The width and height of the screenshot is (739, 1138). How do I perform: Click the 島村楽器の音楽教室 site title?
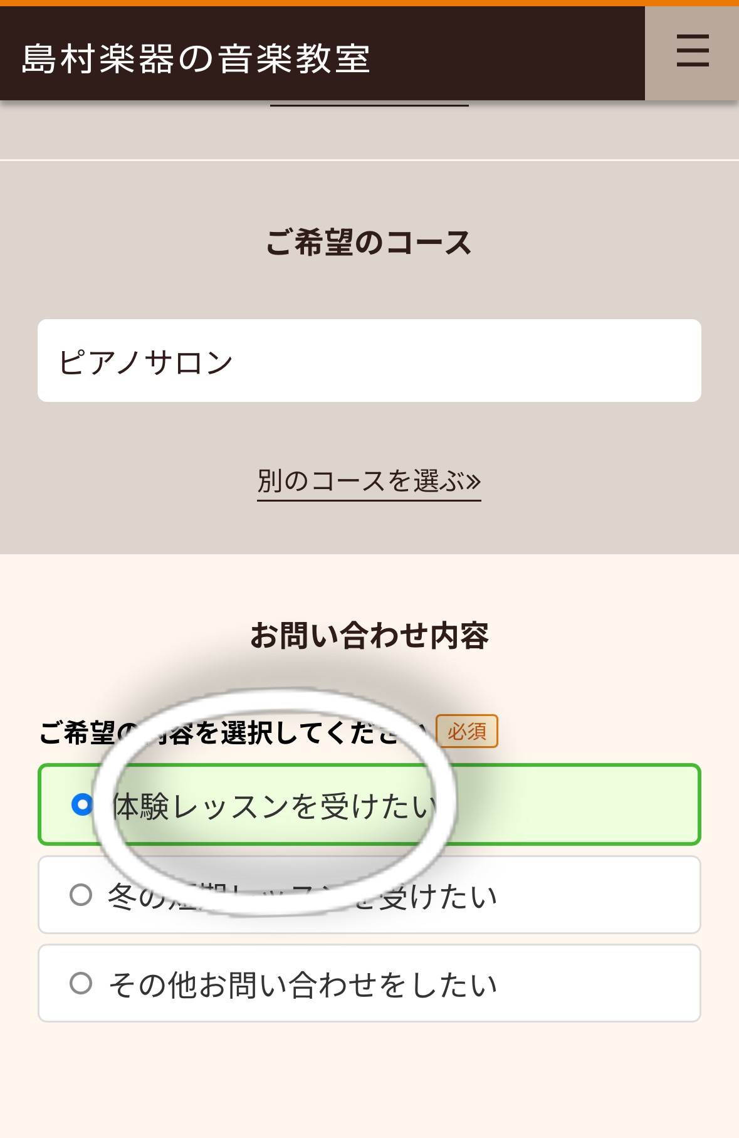pos(196,59)
